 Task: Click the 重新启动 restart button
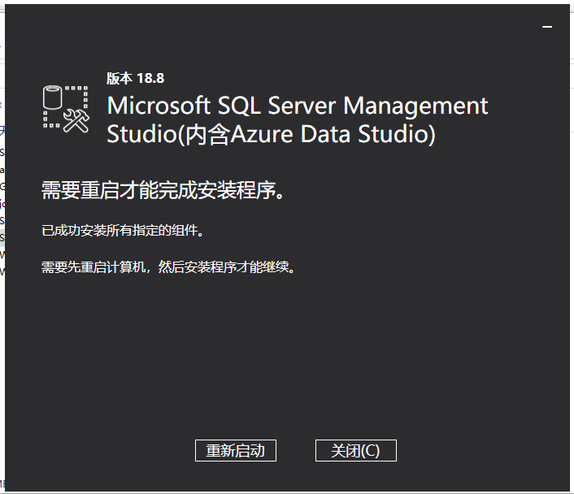pyautogui.click(x=236, y=450)
